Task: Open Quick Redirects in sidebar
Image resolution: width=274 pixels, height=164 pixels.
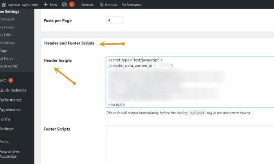Action: click(13, 90)
